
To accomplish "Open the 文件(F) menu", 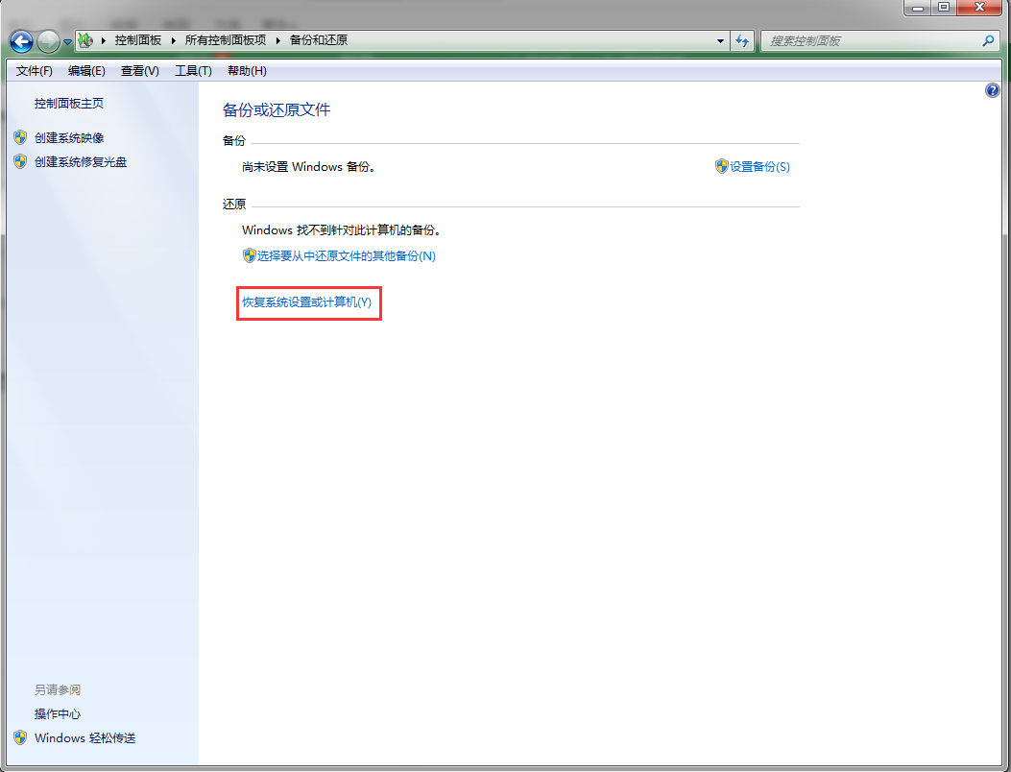I will [35, 71].
